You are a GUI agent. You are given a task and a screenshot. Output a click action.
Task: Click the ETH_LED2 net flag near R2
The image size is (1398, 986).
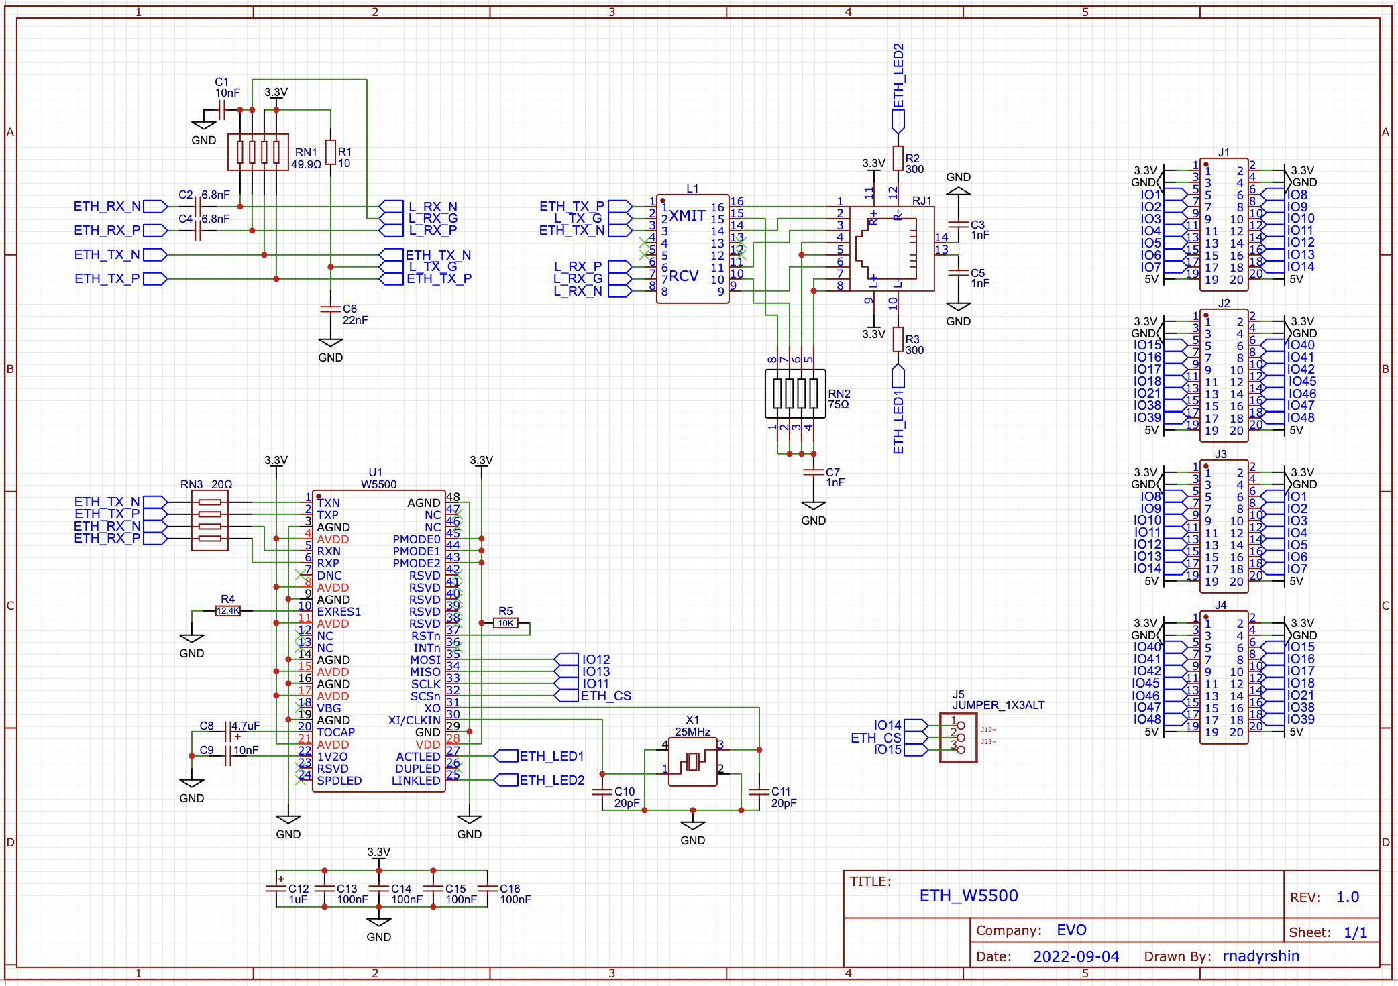point(898,121)
